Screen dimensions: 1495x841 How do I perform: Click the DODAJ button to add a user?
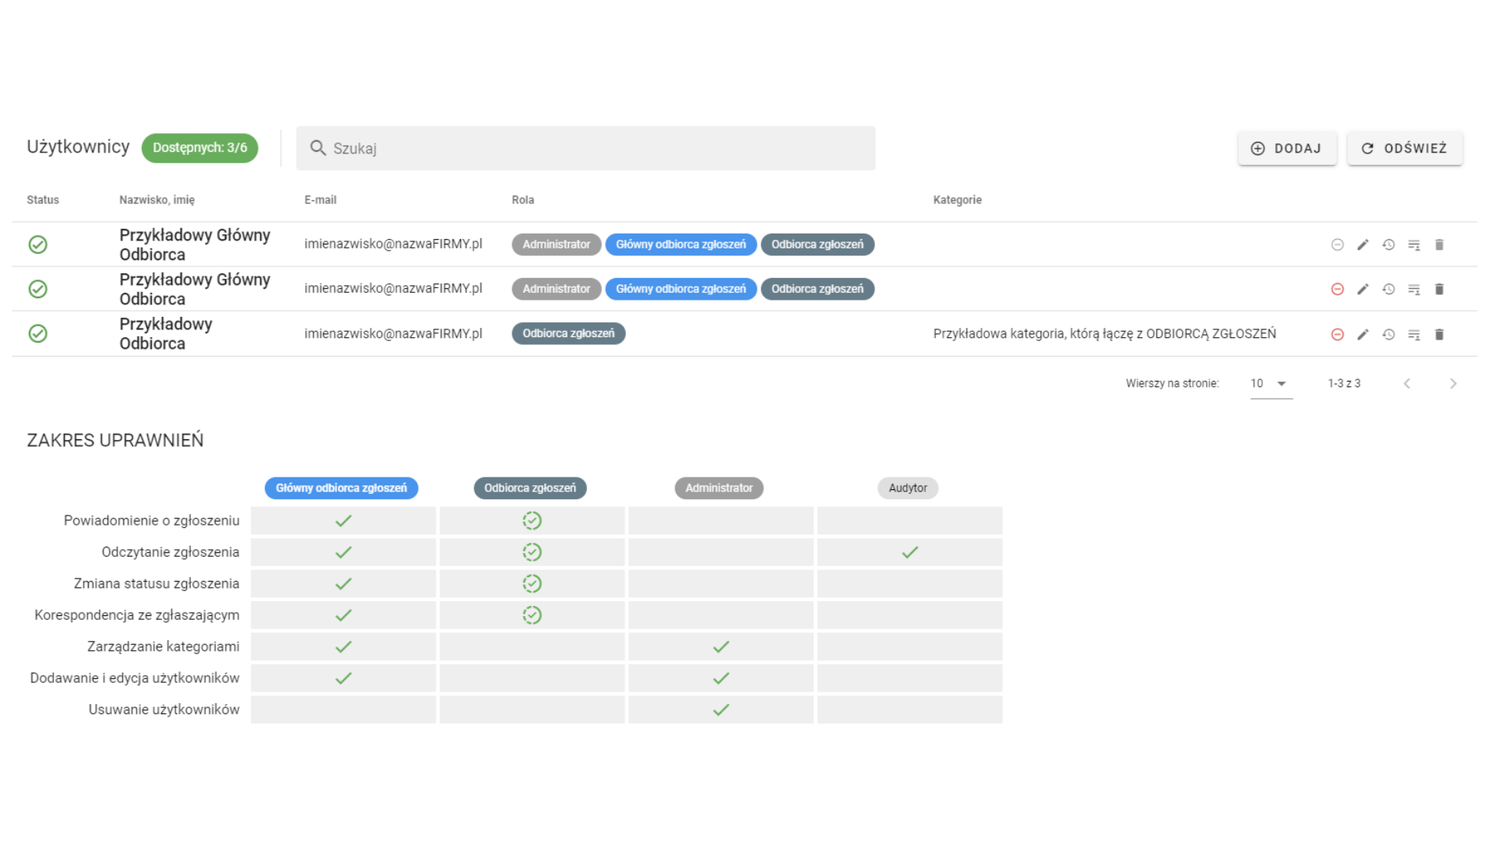coord(1287,148)
